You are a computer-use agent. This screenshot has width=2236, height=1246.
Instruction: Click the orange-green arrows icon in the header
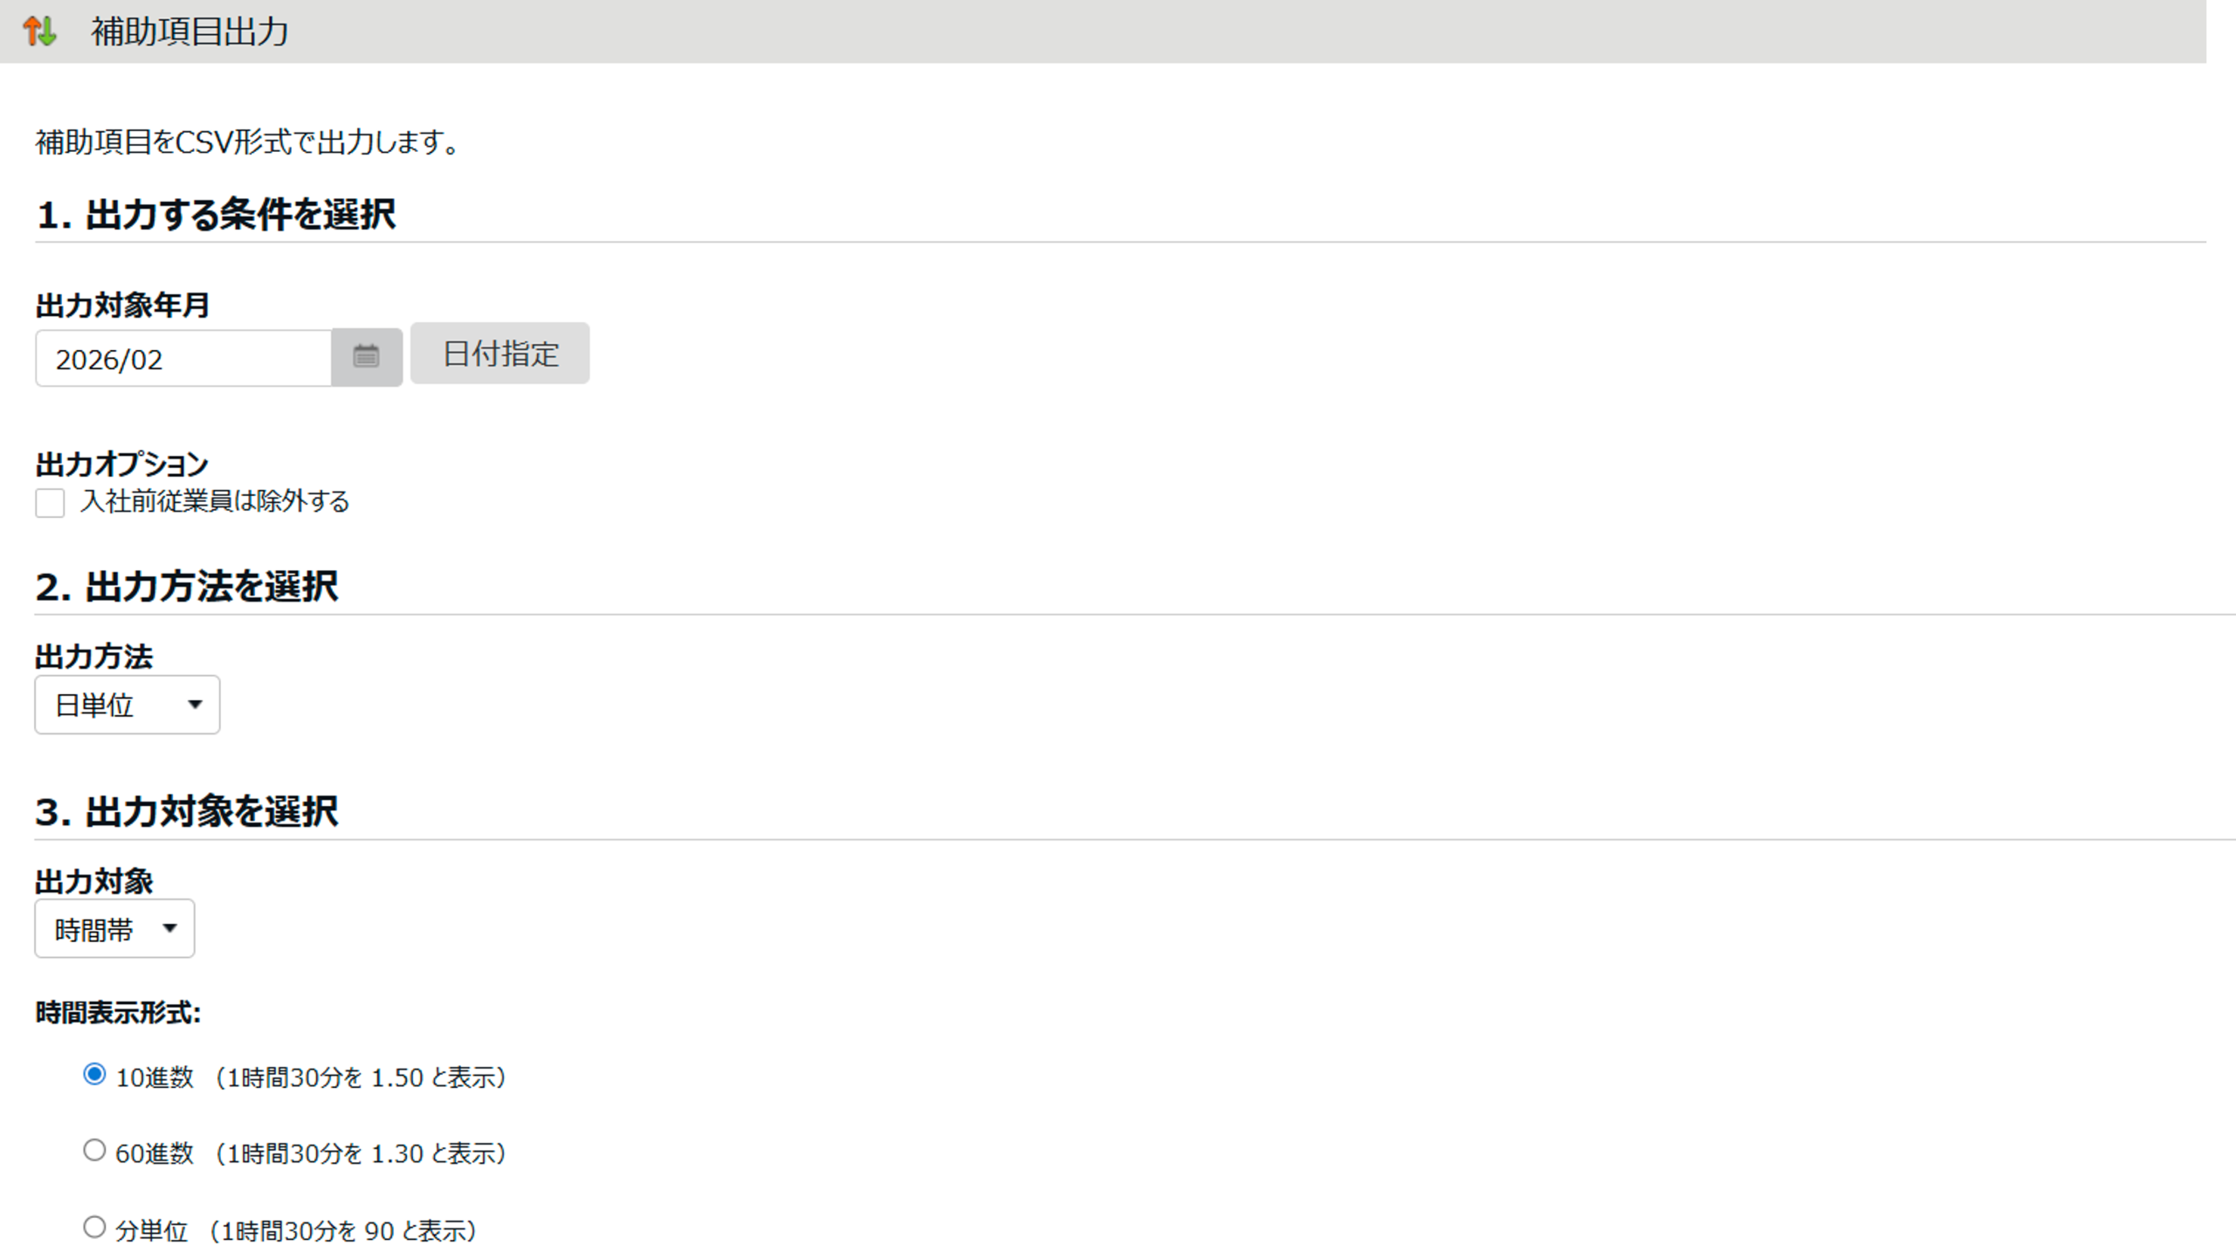(x=39, y=31)
